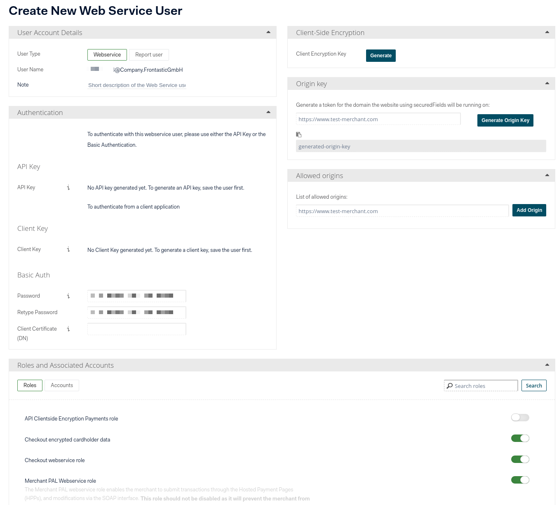The width and height of the screenshot is (559, 505).
Task: Click the Checkout webservice role label
Action: [x=54, y=460]
